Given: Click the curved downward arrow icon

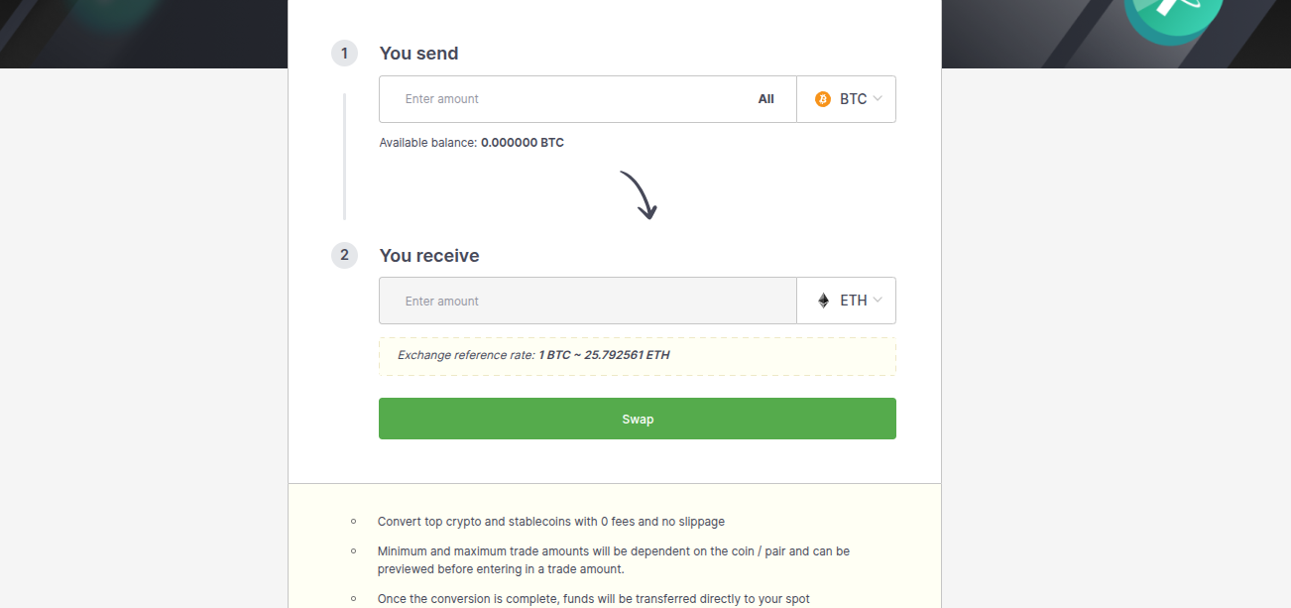Looking at the screenshot, I should coord(639,194).
